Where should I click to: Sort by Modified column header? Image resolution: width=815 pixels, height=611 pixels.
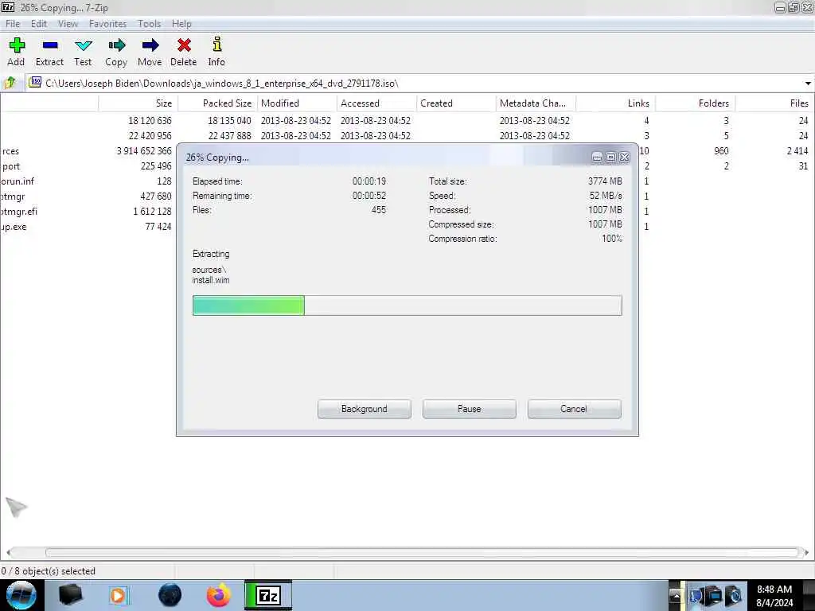click(x=297, y=103)
